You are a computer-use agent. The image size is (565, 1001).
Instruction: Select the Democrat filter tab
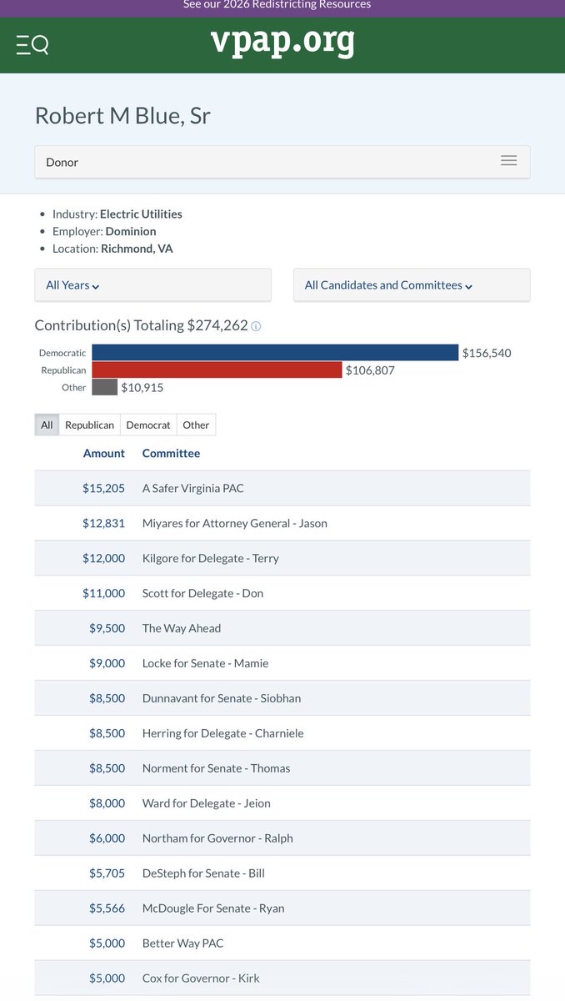pyautogui.click(x=148, y=425)
